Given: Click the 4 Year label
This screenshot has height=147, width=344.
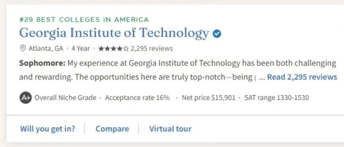Looking at the screenshot, I should click(x=81, y=49).
